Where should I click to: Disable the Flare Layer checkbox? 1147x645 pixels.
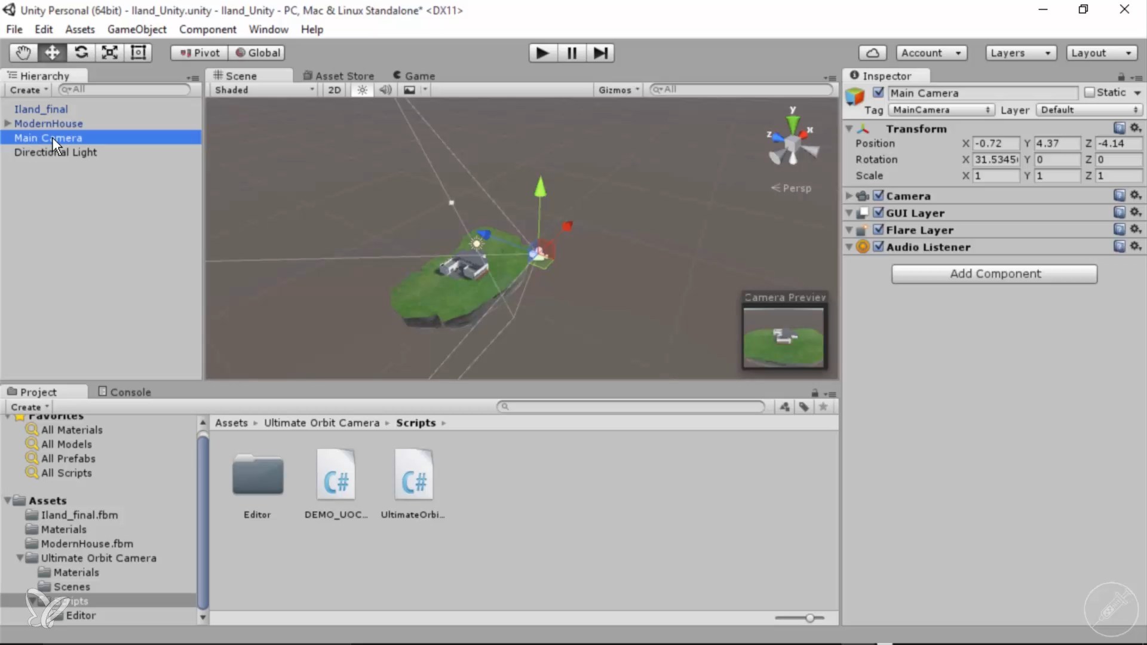(878, 229)
